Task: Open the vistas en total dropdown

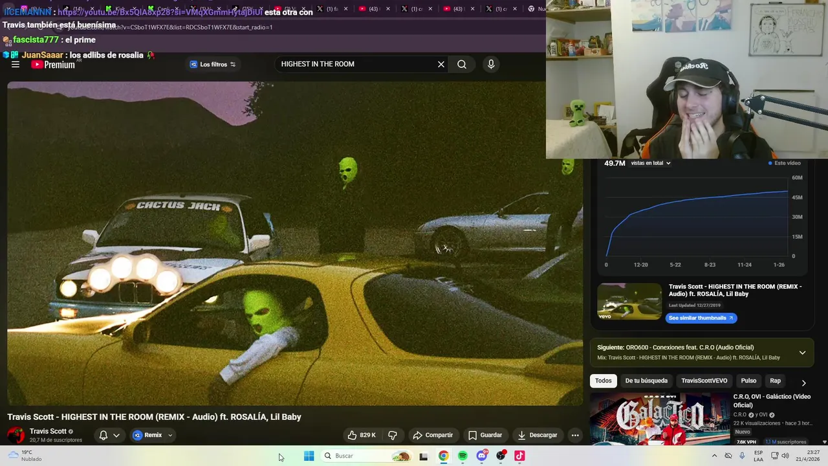Action: point(650,163)
